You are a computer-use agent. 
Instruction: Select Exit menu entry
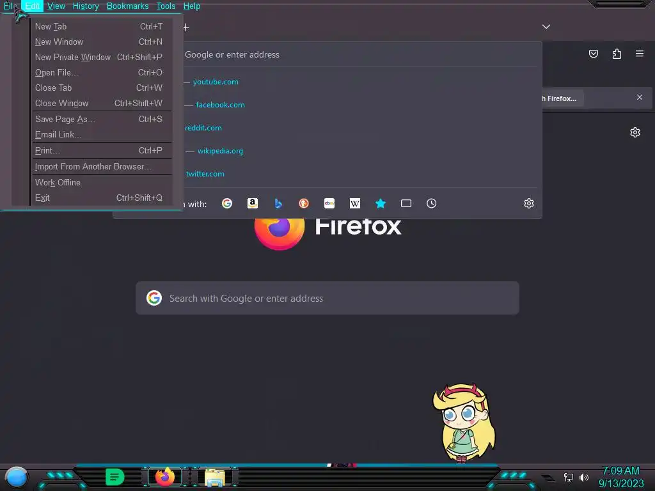click(102, 198)
